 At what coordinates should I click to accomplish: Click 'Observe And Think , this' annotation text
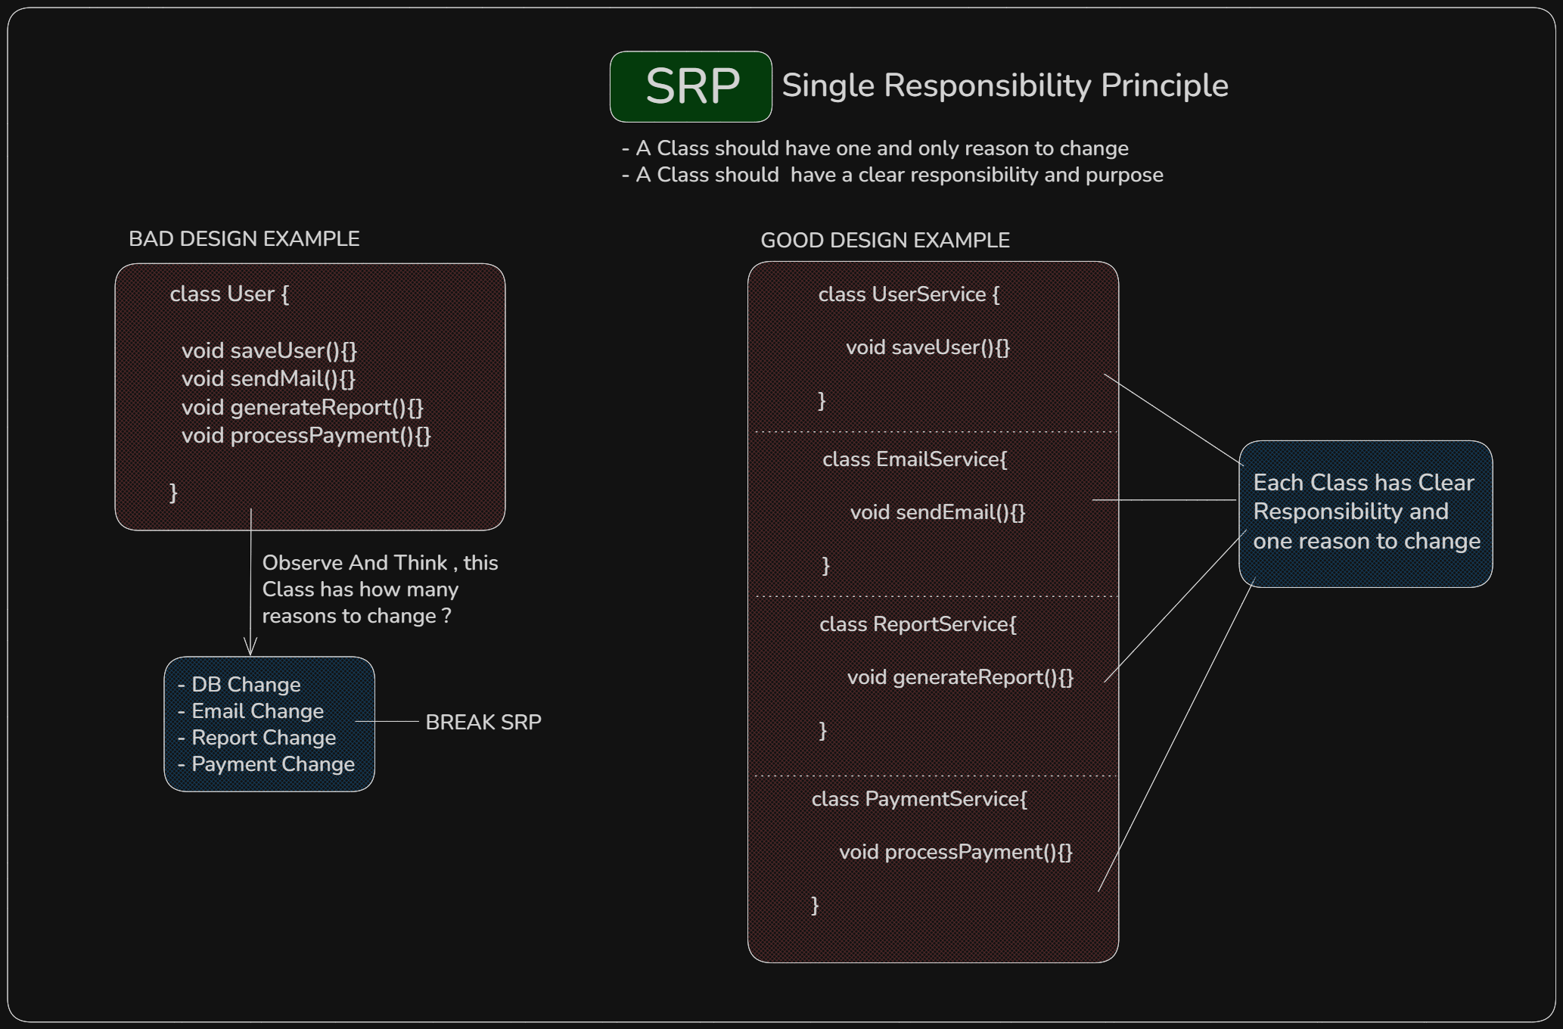coord(380,563)
